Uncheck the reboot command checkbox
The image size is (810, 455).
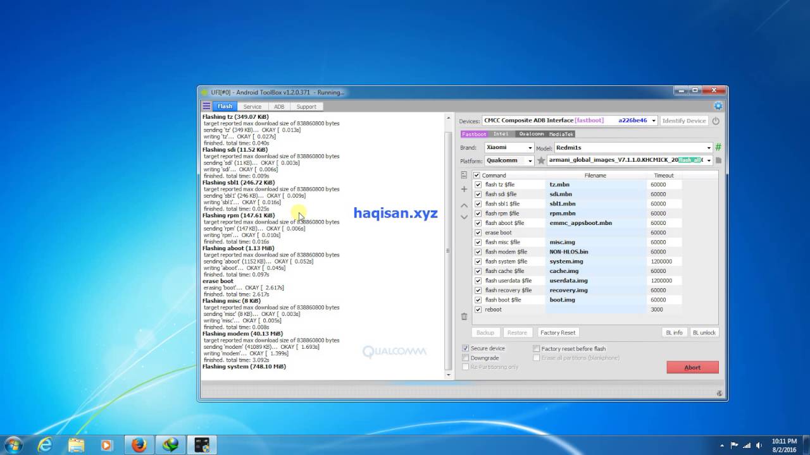(x=478, y=310)
